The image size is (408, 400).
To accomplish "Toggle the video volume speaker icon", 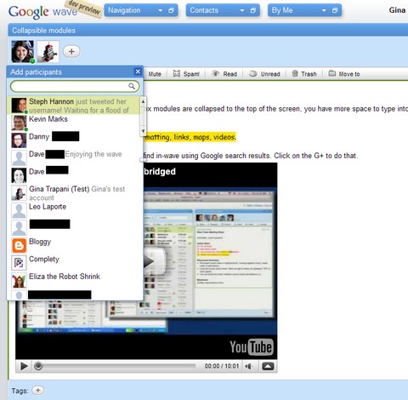I will click(x=249, y=366).
